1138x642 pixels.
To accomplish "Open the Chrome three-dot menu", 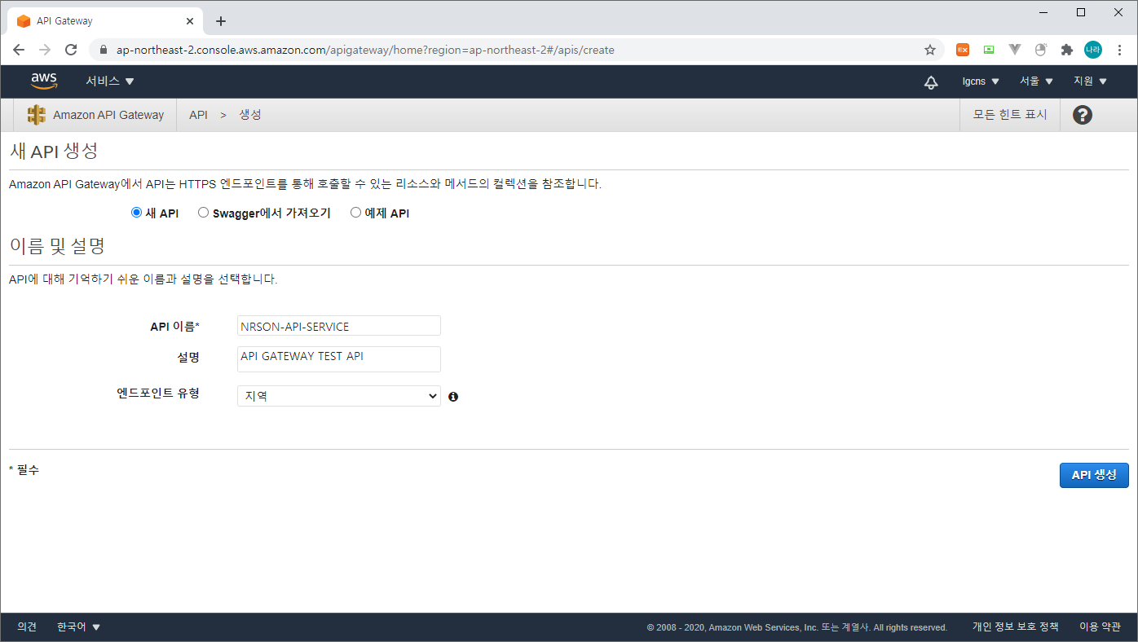I will pyautogui.click(x=1119, y=50).
